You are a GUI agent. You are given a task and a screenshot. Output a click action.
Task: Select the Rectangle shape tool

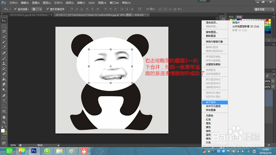4,112
